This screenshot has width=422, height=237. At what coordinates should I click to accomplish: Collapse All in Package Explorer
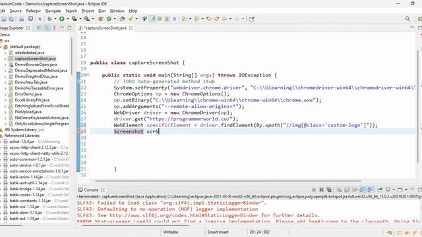pyautogui.click(x=40, y=28)
